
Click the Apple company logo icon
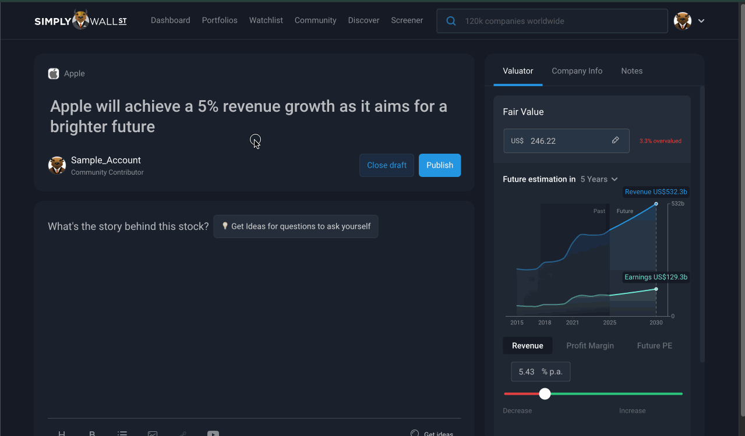pos(54,73)
